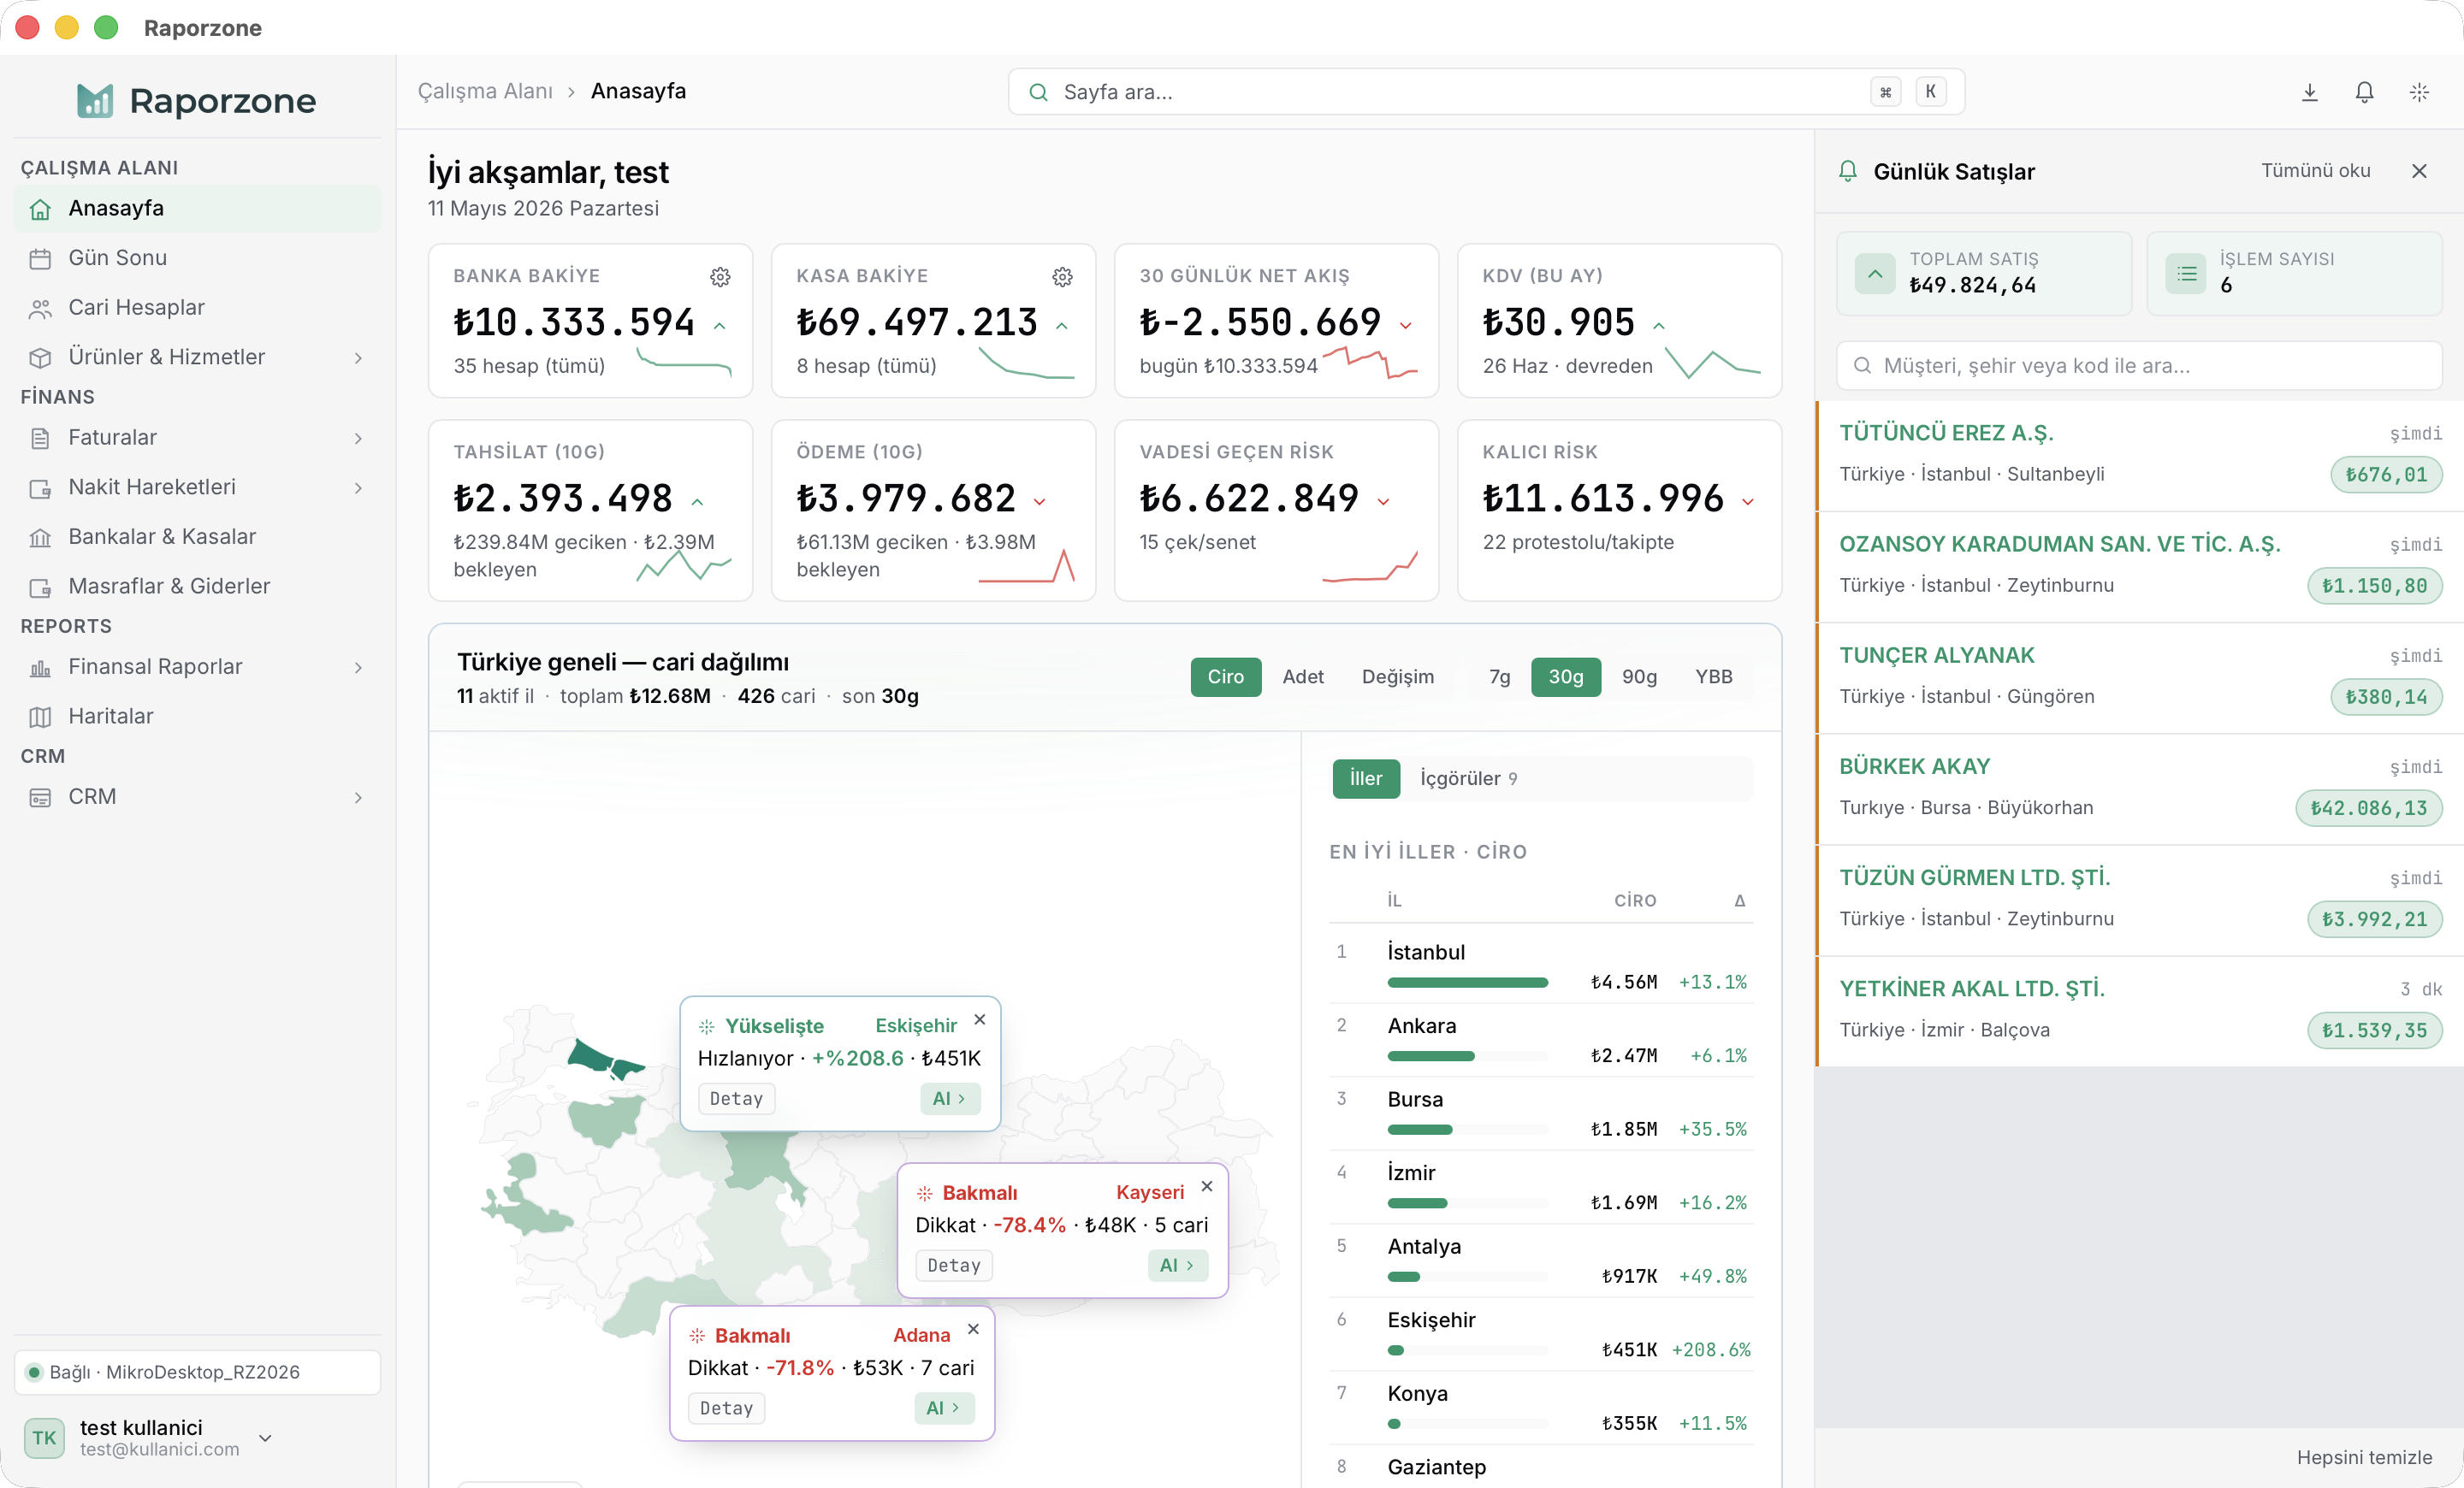
Task: Close the Eskişehir Yükselişte popup
Action: point(980,1019)
